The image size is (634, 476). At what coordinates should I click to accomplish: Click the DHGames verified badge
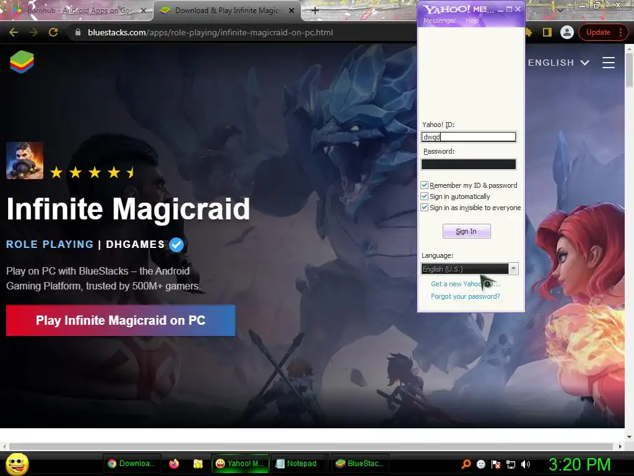point(176,244)
